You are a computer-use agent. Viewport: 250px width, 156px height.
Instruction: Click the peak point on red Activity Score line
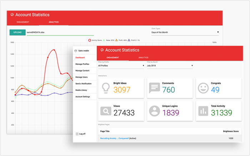[x=54, y=50]
